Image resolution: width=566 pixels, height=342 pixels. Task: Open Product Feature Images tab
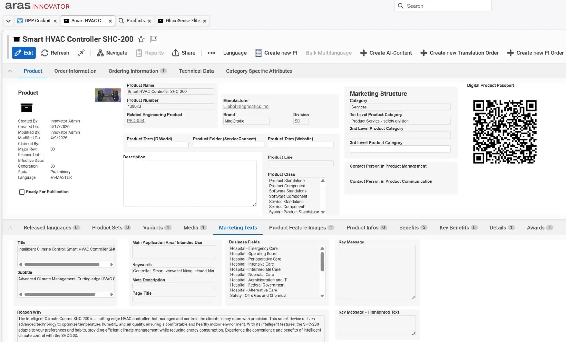pyautogui.click(x=302, y=228)
